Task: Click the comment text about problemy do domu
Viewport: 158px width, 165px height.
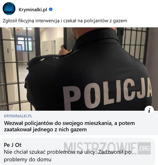Action: (x=67, y=156)
